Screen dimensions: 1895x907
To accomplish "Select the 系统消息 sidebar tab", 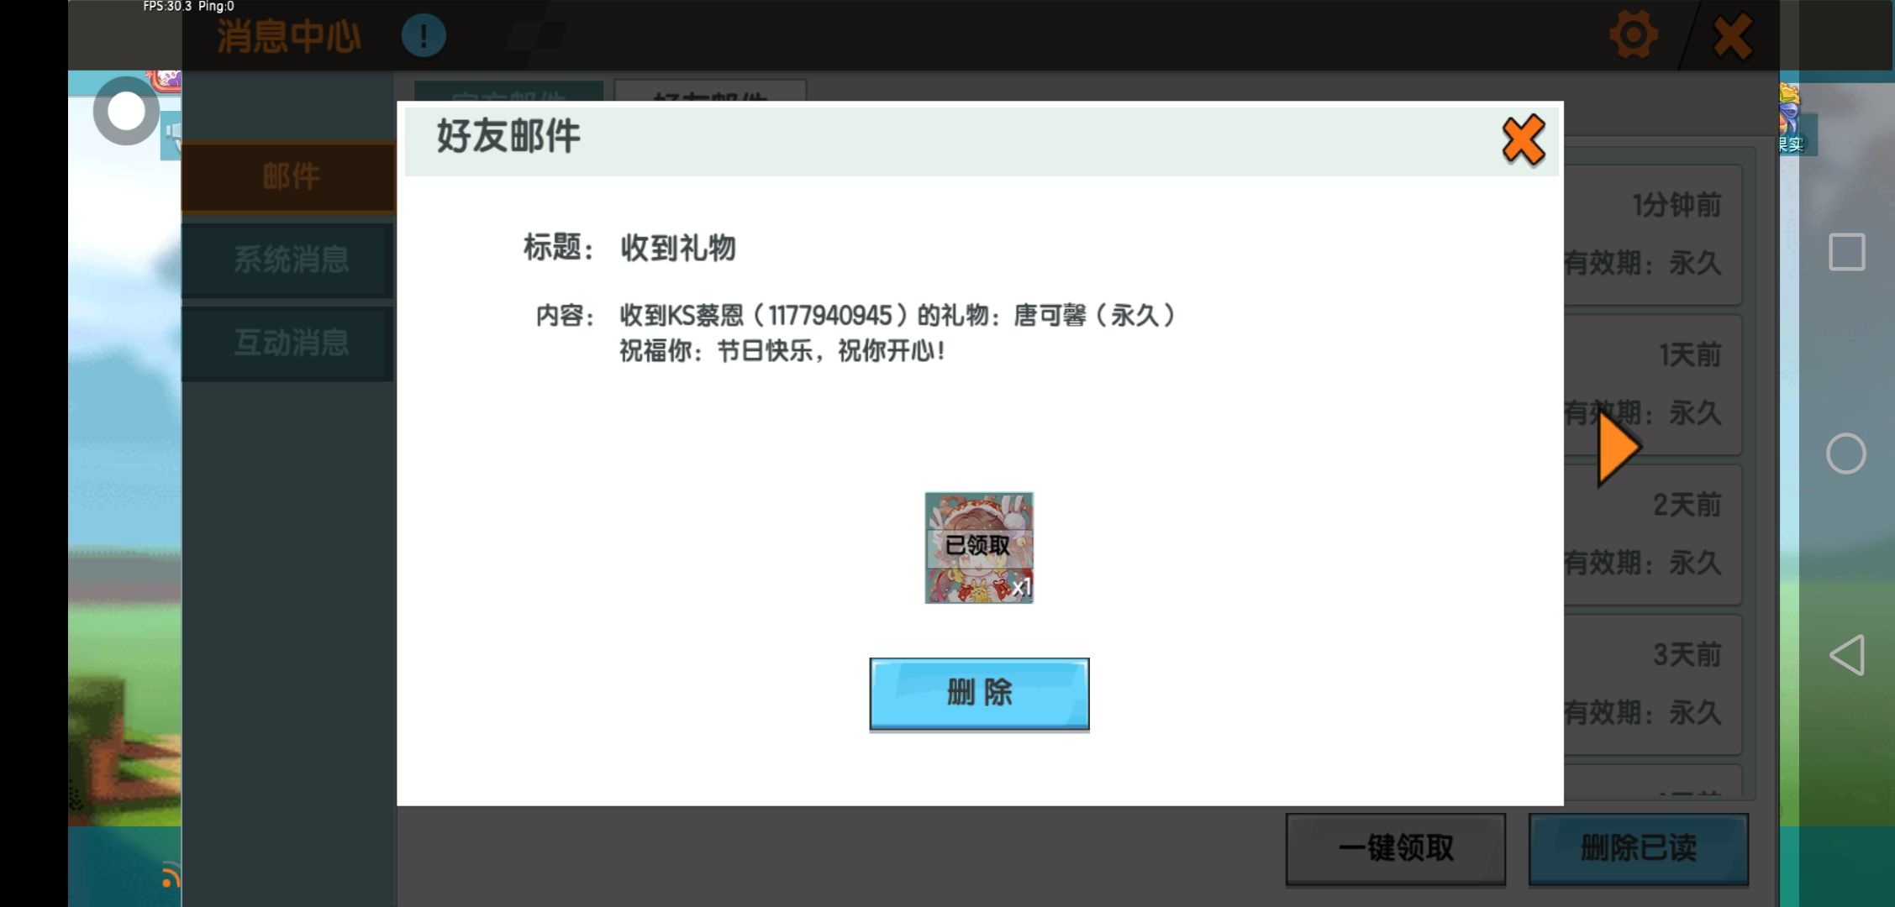I will click(x=289, y=260).
